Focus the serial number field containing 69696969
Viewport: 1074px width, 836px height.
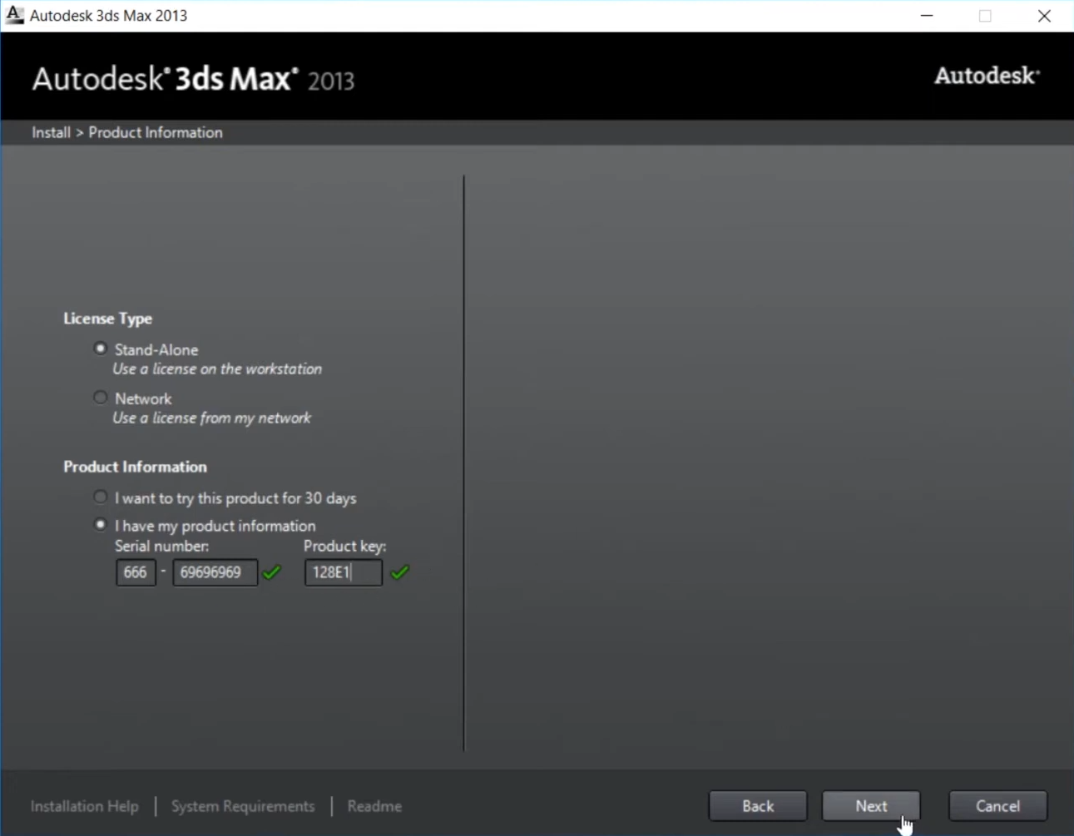215,572
